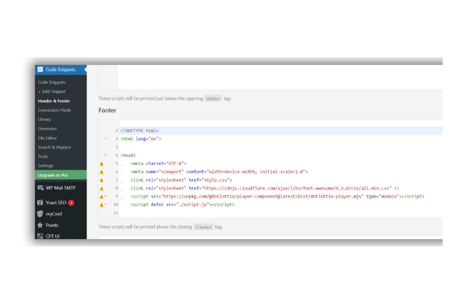
Task: Select Add Snippet in the sidebar
Action: point(52,91)
